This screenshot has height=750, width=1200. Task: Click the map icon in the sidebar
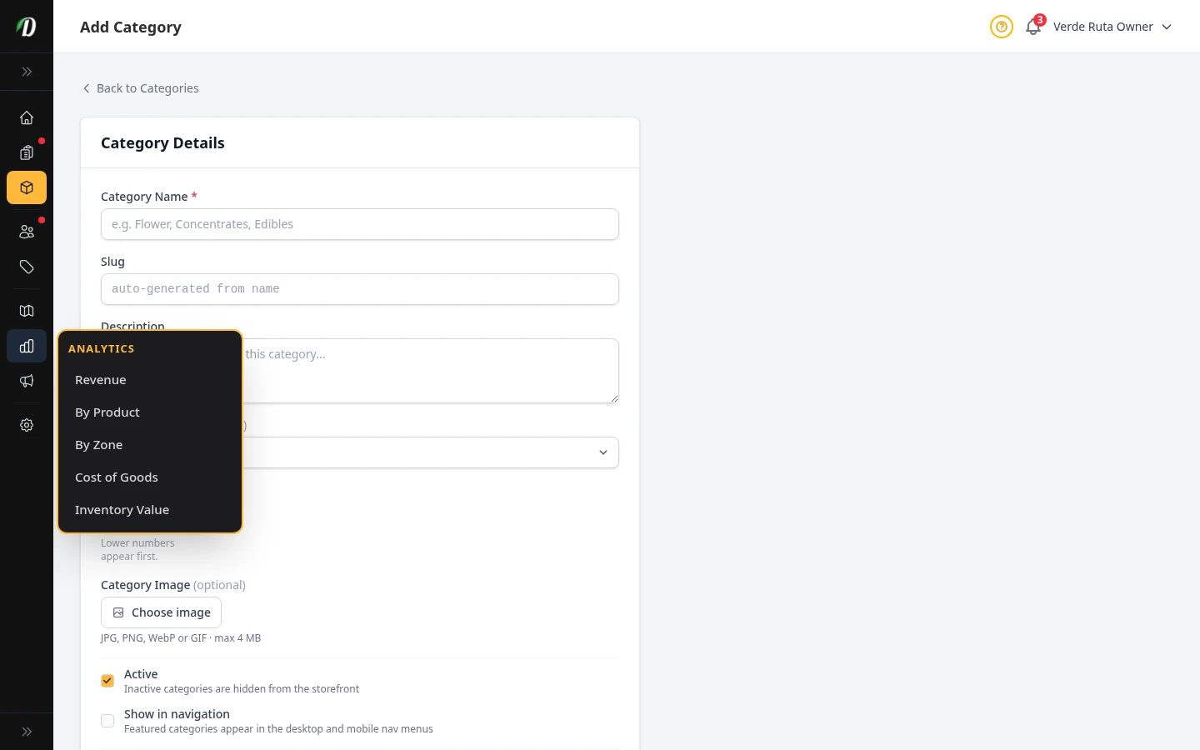[27, 311]
